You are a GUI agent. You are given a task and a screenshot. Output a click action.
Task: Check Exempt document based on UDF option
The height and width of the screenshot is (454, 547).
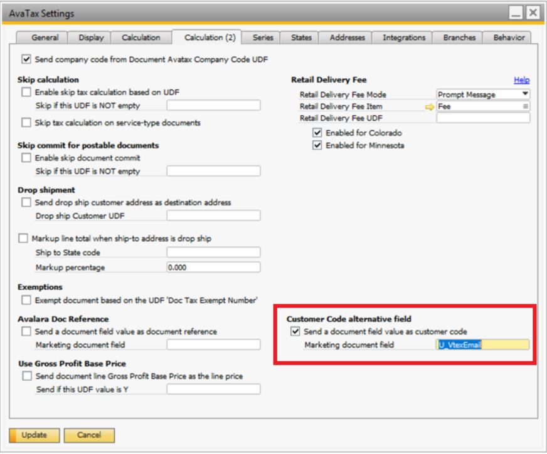point(26,300)
